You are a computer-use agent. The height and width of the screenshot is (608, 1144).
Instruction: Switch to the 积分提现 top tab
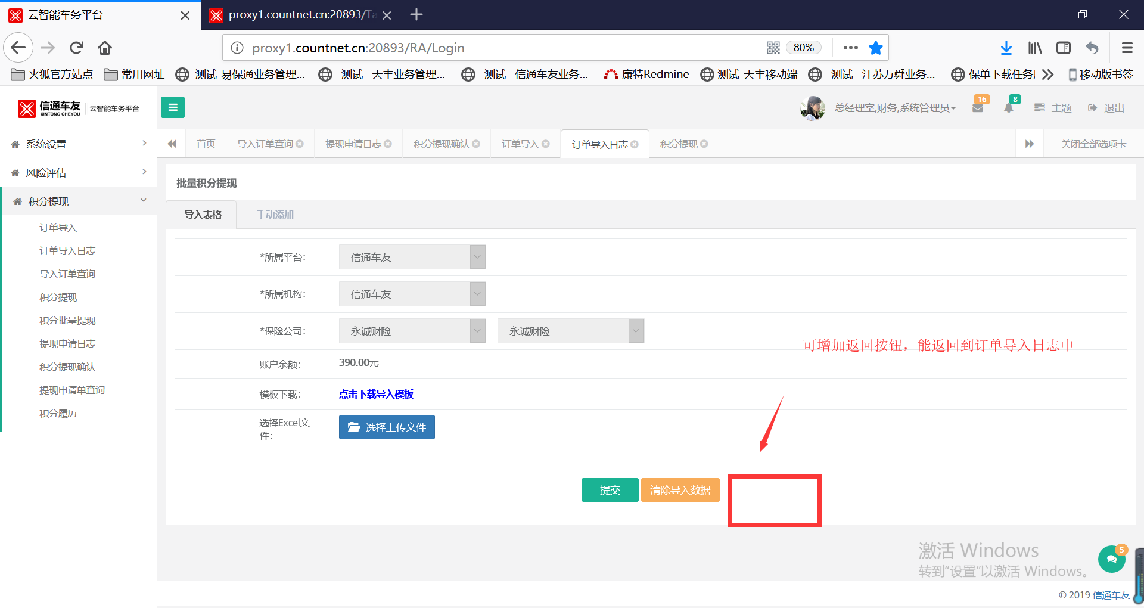[679, 144]
